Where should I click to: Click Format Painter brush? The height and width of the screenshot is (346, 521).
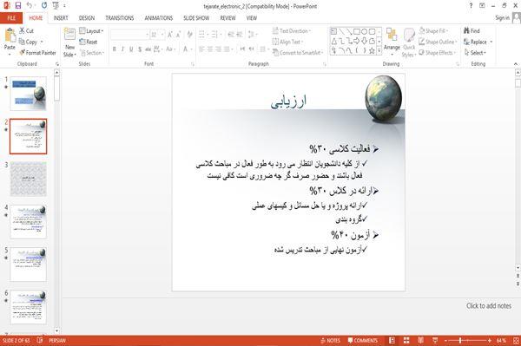pos(37,52)
